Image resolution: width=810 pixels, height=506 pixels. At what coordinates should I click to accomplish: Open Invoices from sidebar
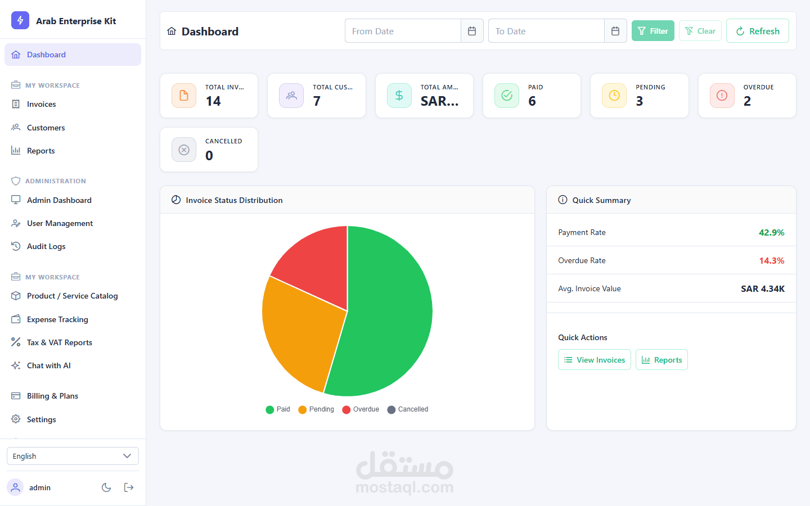coord(73,104)
